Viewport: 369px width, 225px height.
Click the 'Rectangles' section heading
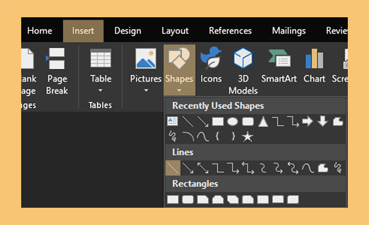point(195,183)
